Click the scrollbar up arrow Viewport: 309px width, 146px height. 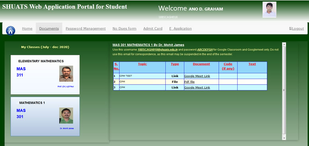pyautogui.click(x=284, y=44)
